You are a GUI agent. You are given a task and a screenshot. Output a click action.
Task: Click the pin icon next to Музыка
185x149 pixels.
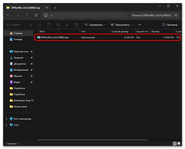(x=32, y=76)
